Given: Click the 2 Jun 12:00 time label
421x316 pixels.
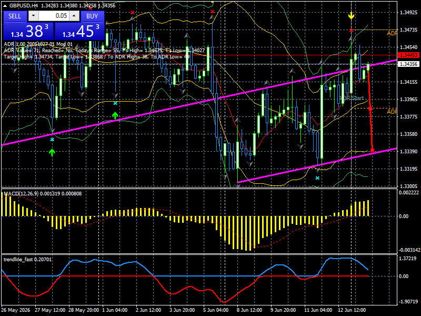Looking at the screenshot, I should (x=148, y=310).
